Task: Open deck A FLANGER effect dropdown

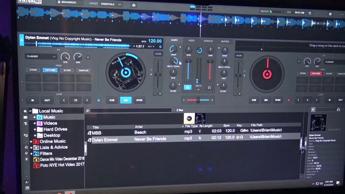Action: 41,56
